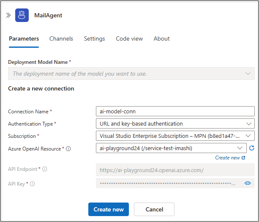Click the blue Create new button
The image size is (259, 222).
coord(109,209)
